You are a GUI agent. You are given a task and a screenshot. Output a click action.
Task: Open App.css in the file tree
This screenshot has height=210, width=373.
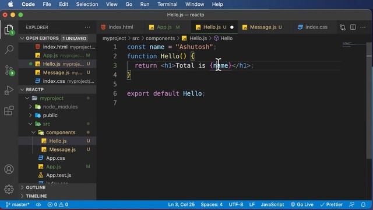coord(57,158)
